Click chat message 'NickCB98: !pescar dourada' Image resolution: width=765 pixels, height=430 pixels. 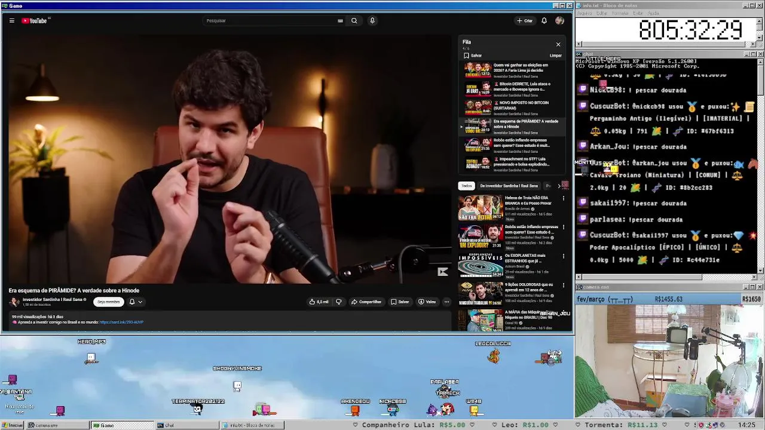(638, 90)
